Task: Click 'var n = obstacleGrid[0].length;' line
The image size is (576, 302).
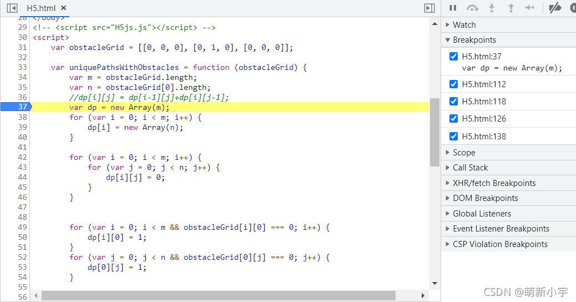Action: point(140,87)
